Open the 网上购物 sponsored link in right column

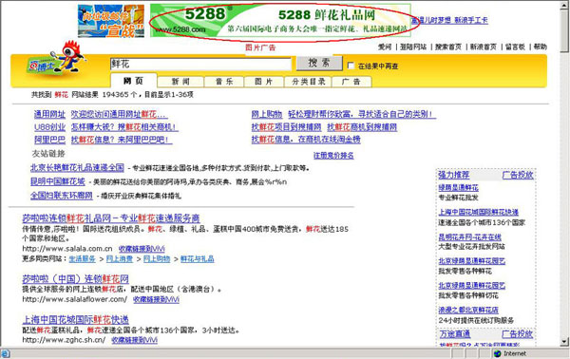pyautogui.click(x=267, y=115)
